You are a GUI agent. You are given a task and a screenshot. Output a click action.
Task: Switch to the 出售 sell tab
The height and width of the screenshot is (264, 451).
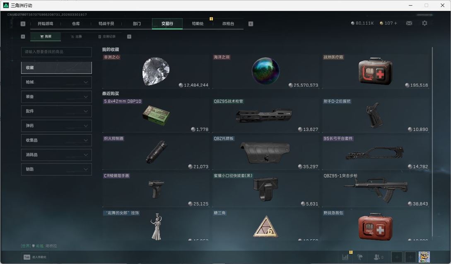tap(77, 36)
